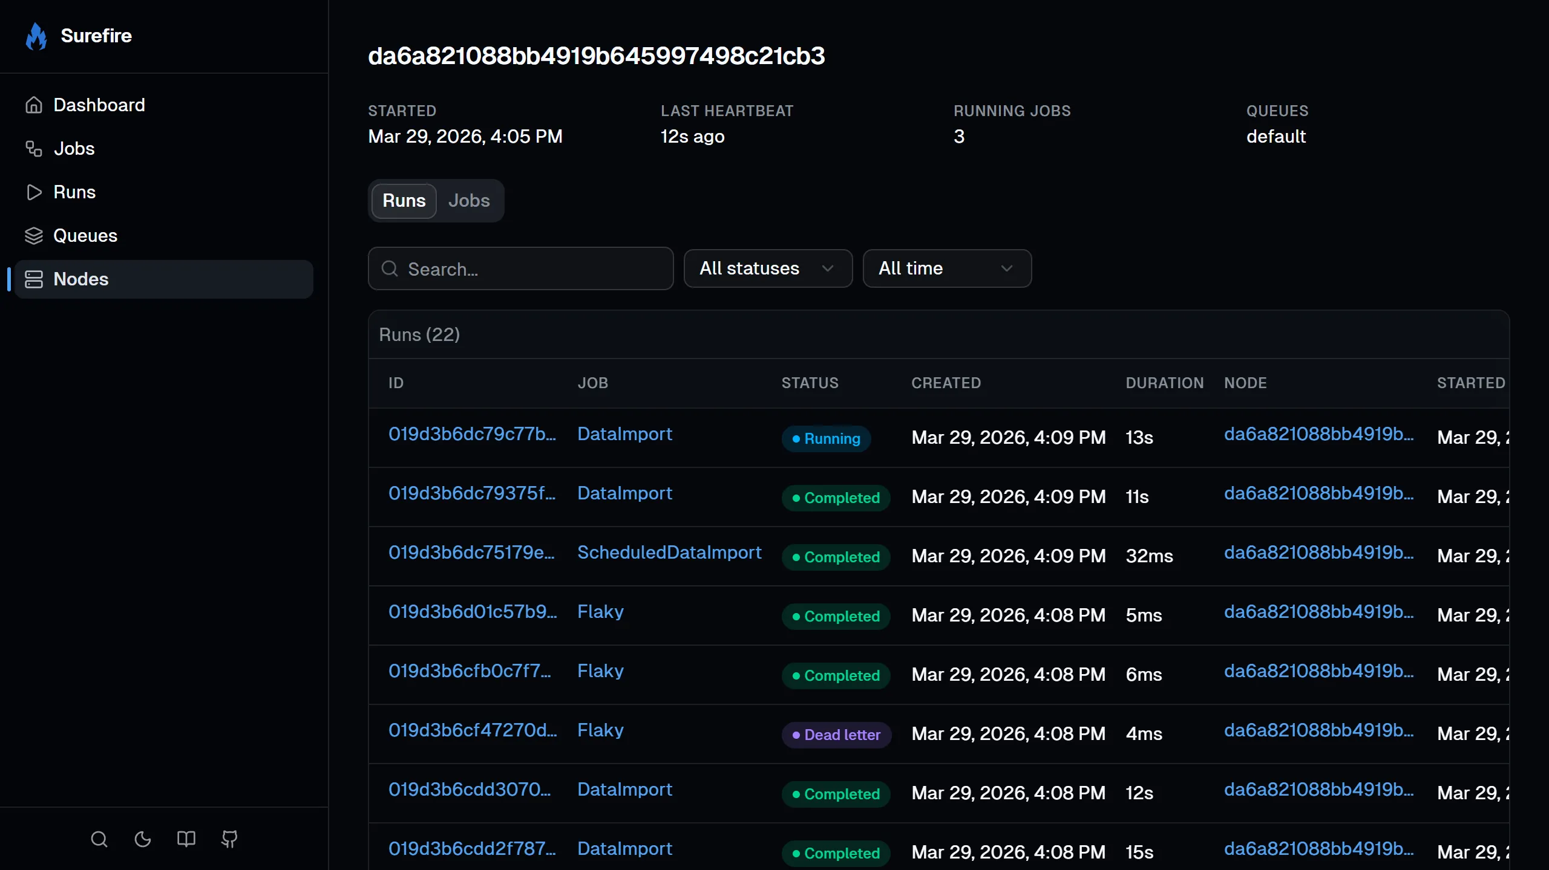The image size is (1549, 870).
Task: Expand the All statuses dropdown
Action: (x=767, y=268)
